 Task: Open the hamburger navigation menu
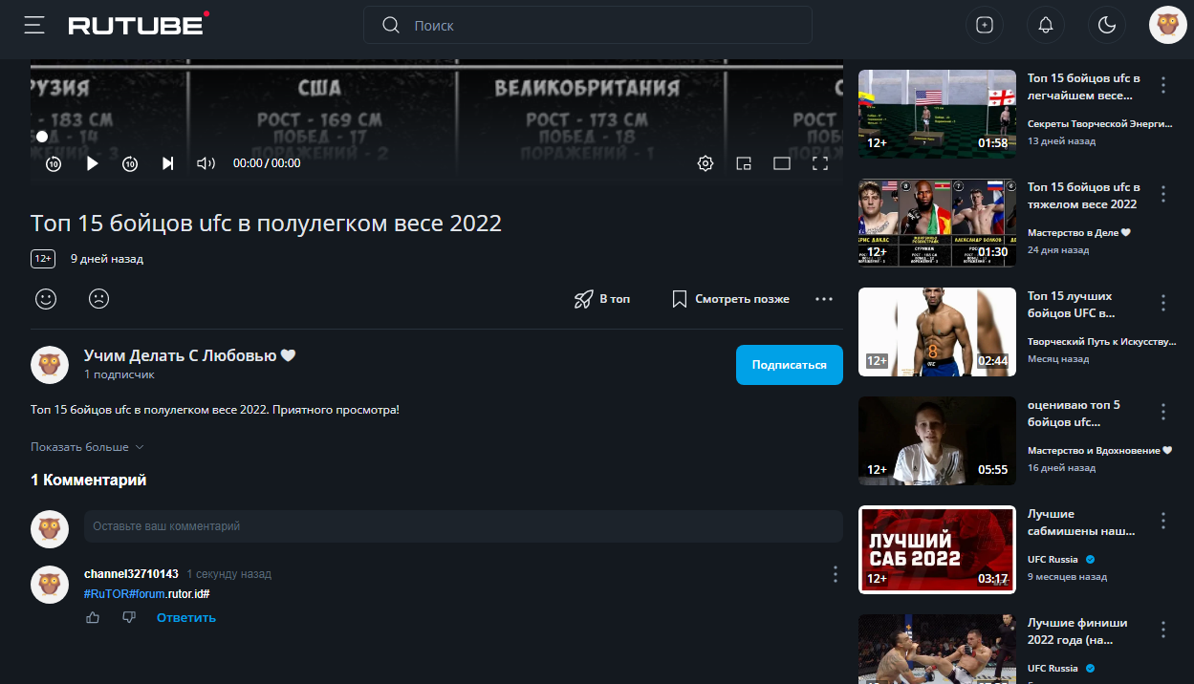click(35, 25)
